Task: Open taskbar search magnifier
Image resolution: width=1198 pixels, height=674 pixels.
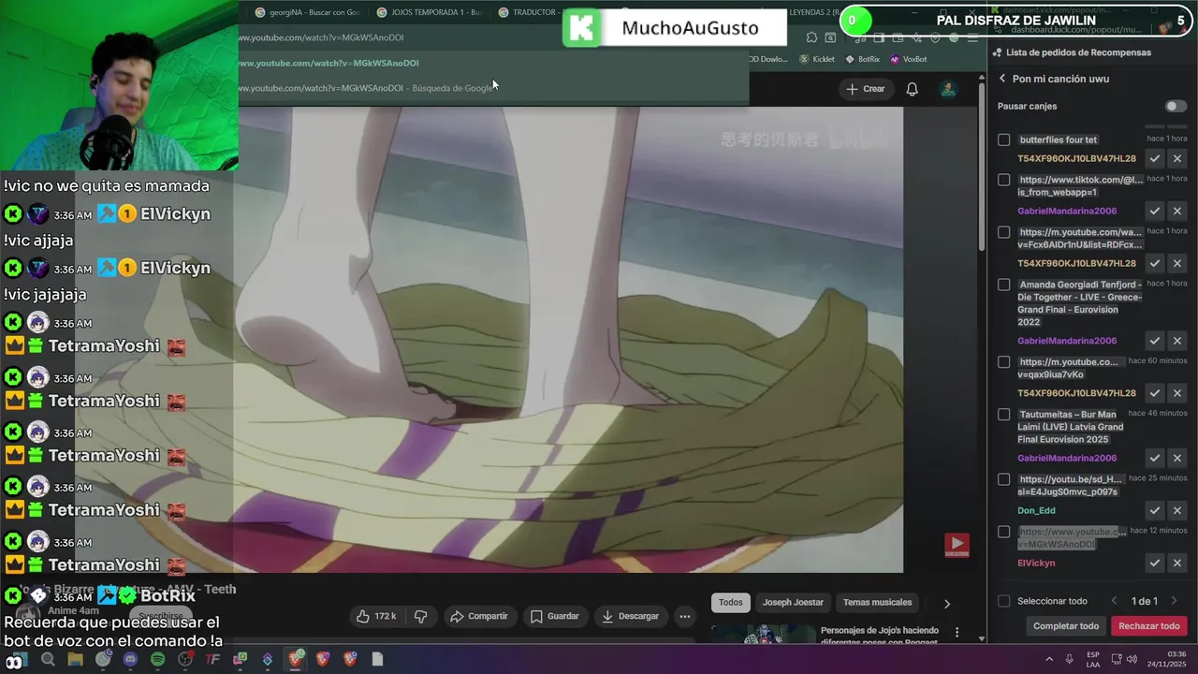Action: (48, 659)
